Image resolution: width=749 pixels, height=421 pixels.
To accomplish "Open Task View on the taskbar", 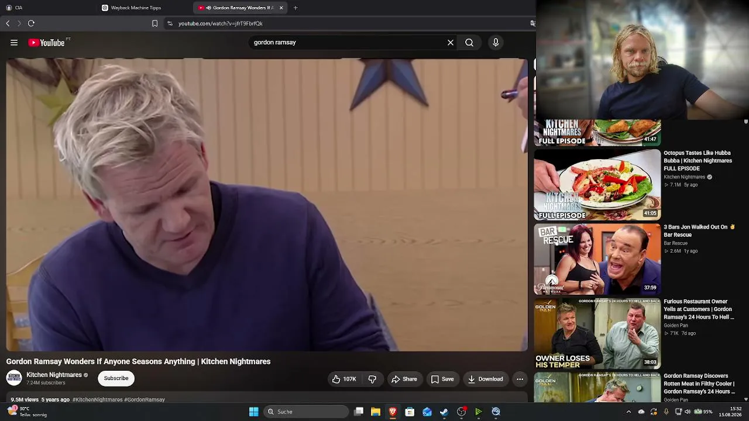I will tap(359, 412).
